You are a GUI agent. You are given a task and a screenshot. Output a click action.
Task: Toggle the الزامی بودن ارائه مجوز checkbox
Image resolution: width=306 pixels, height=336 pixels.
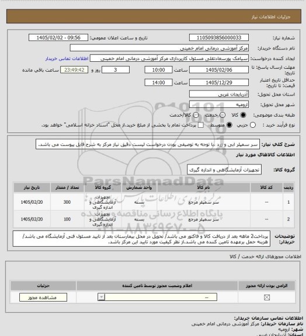267,297
